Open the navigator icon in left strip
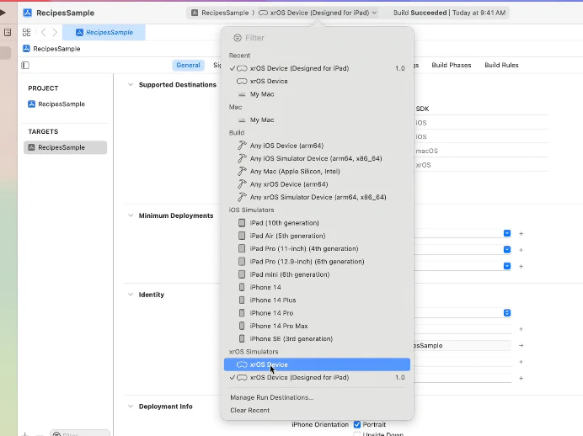Image resolution: width=583 pixels, height=436 pixels. [8, 32]
